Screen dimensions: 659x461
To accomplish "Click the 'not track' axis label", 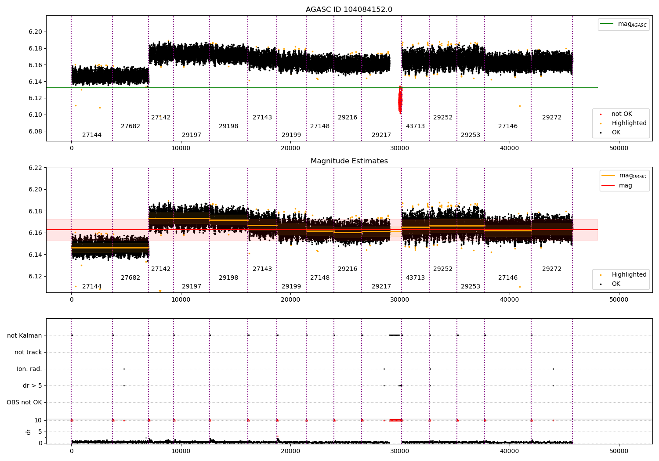I will click(28, 353).
